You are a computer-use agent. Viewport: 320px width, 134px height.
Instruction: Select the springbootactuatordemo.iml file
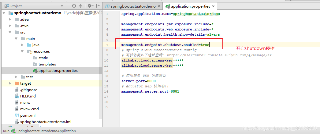tap(46, 122)
